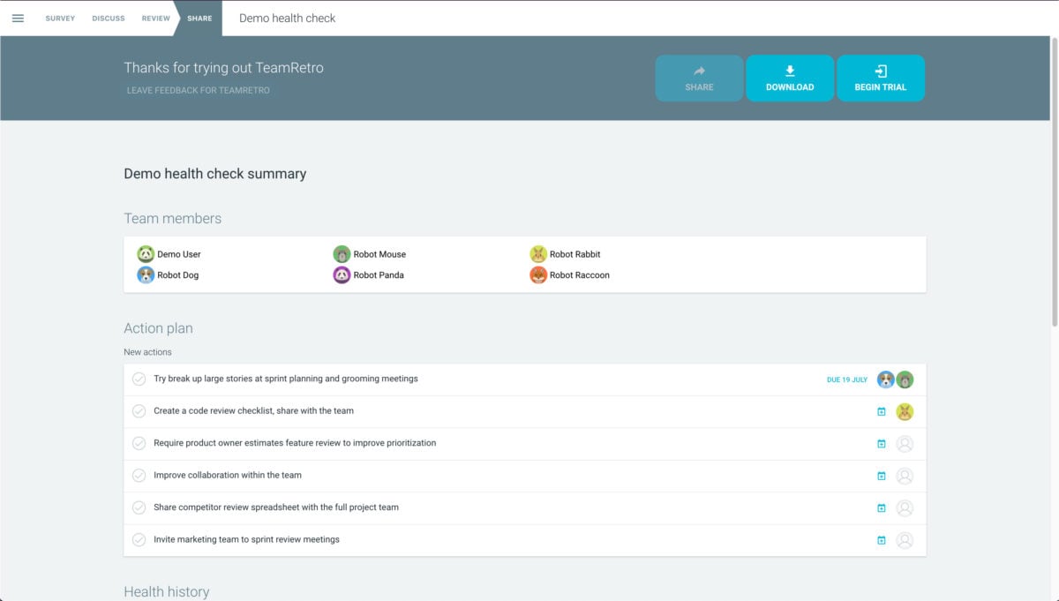Image resolution: width=1059 pixels, height=601 pixels.
Task: Click rabbit assignee avatar on checklist action
Action: [x=904, y=412]
